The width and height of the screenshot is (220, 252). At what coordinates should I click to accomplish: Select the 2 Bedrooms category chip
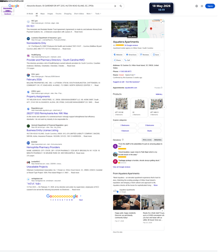[x=125, y=125]
